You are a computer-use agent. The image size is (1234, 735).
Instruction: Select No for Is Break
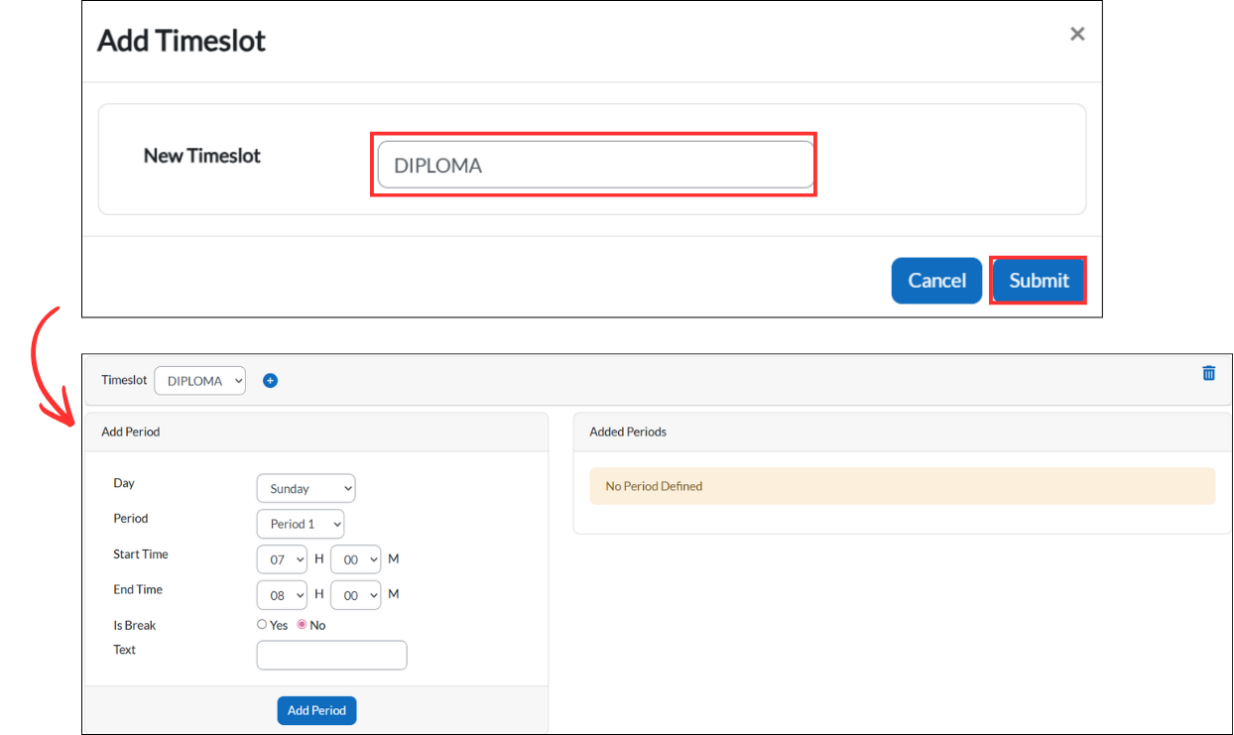[303, 625]
